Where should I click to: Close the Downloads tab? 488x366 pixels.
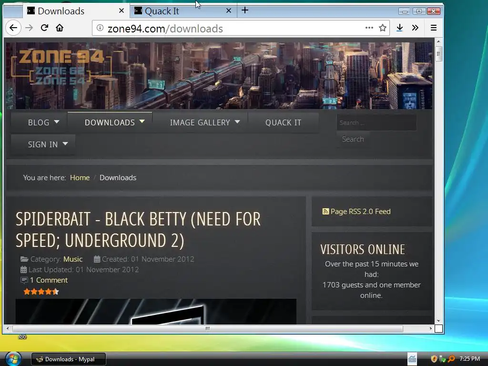(122, 10)
